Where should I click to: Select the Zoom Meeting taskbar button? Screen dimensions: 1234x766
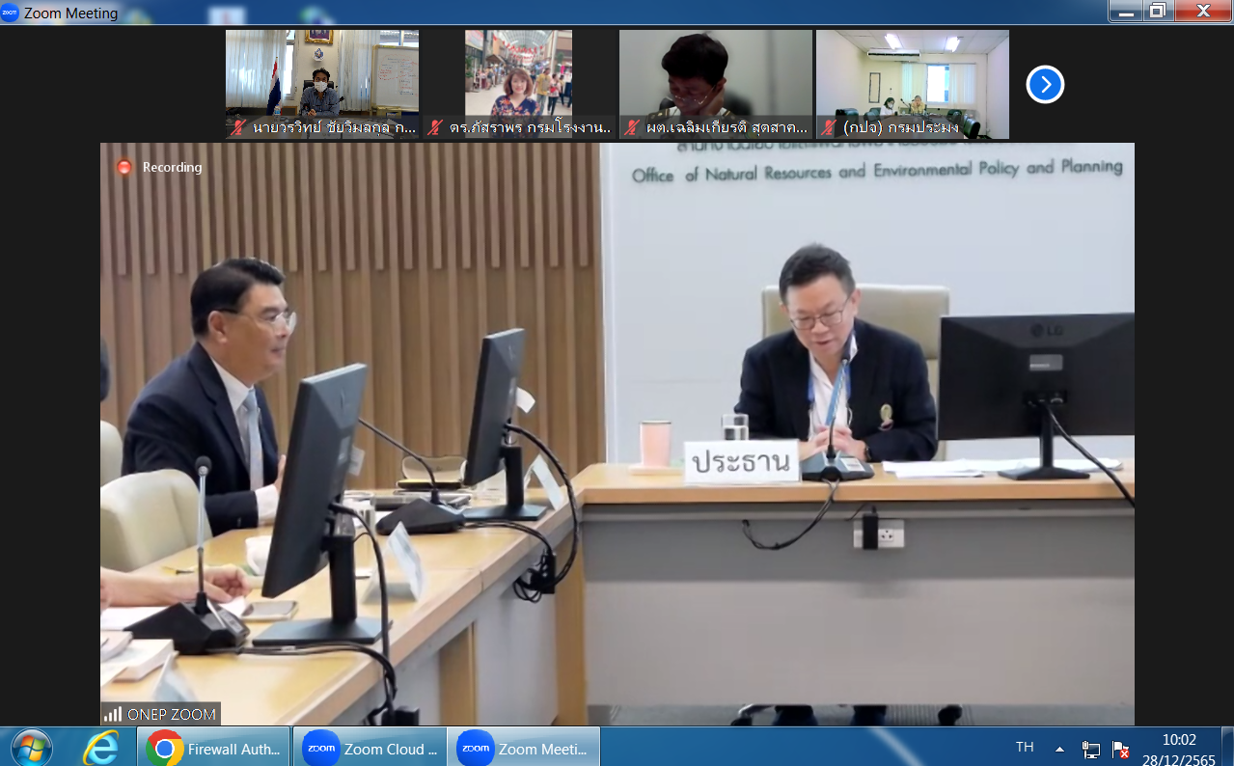point(523,748)
